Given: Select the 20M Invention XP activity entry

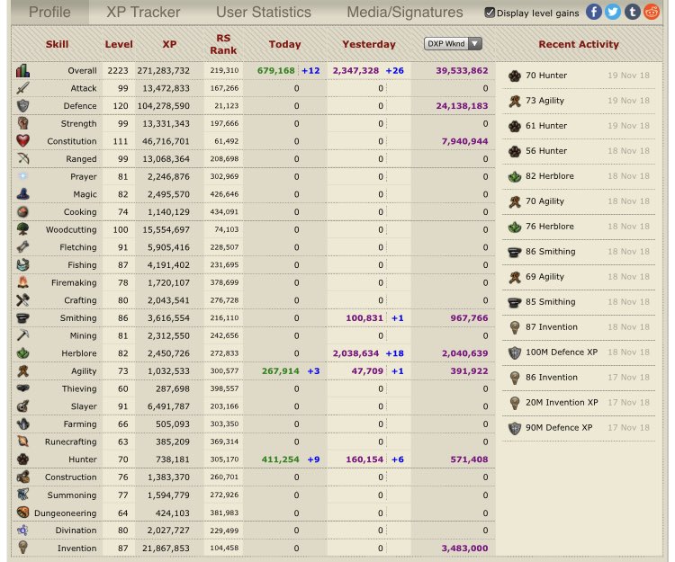Looking at the screenshot, I should point(579,403).
